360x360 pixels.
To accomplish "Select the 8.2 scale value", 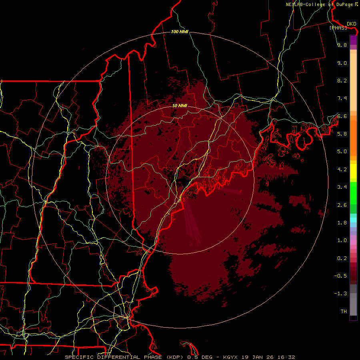I will pyautogui.click(x=342, y=80).
